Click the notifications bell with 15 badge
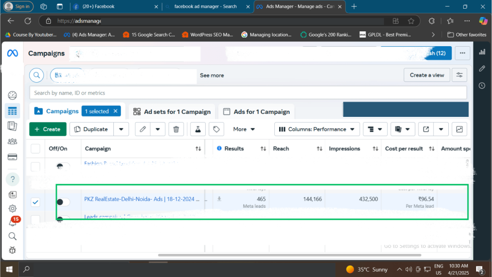Viewport: 492px width, 277px height. tap(12, 222)
